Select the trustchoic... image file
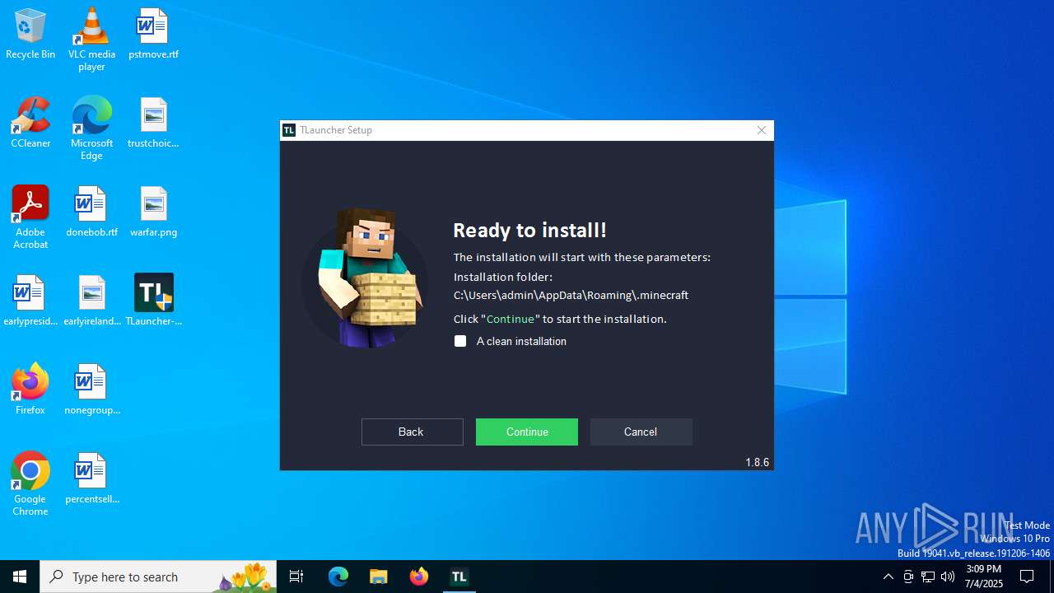Viewport: 1054px width, 593px height. click(x=153, y=123)
